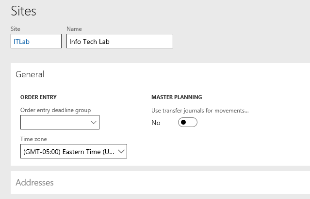Collapse the General section header

pyautogui.click(x=30, y=74)
